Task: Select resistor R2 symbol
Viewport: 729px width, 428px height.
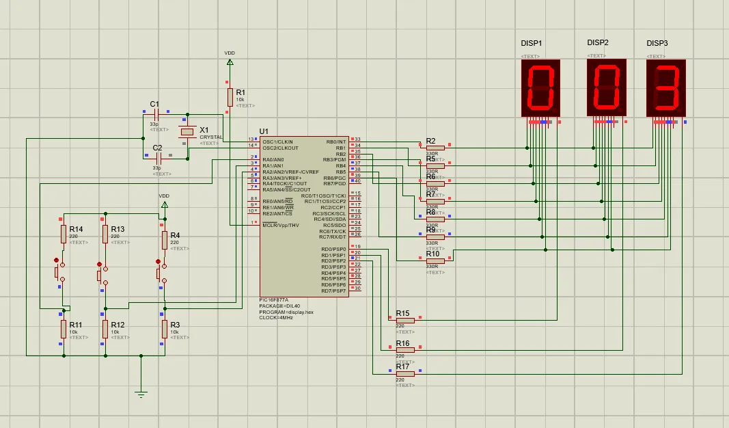Action: pyautogui.click(x=435, y=147)
